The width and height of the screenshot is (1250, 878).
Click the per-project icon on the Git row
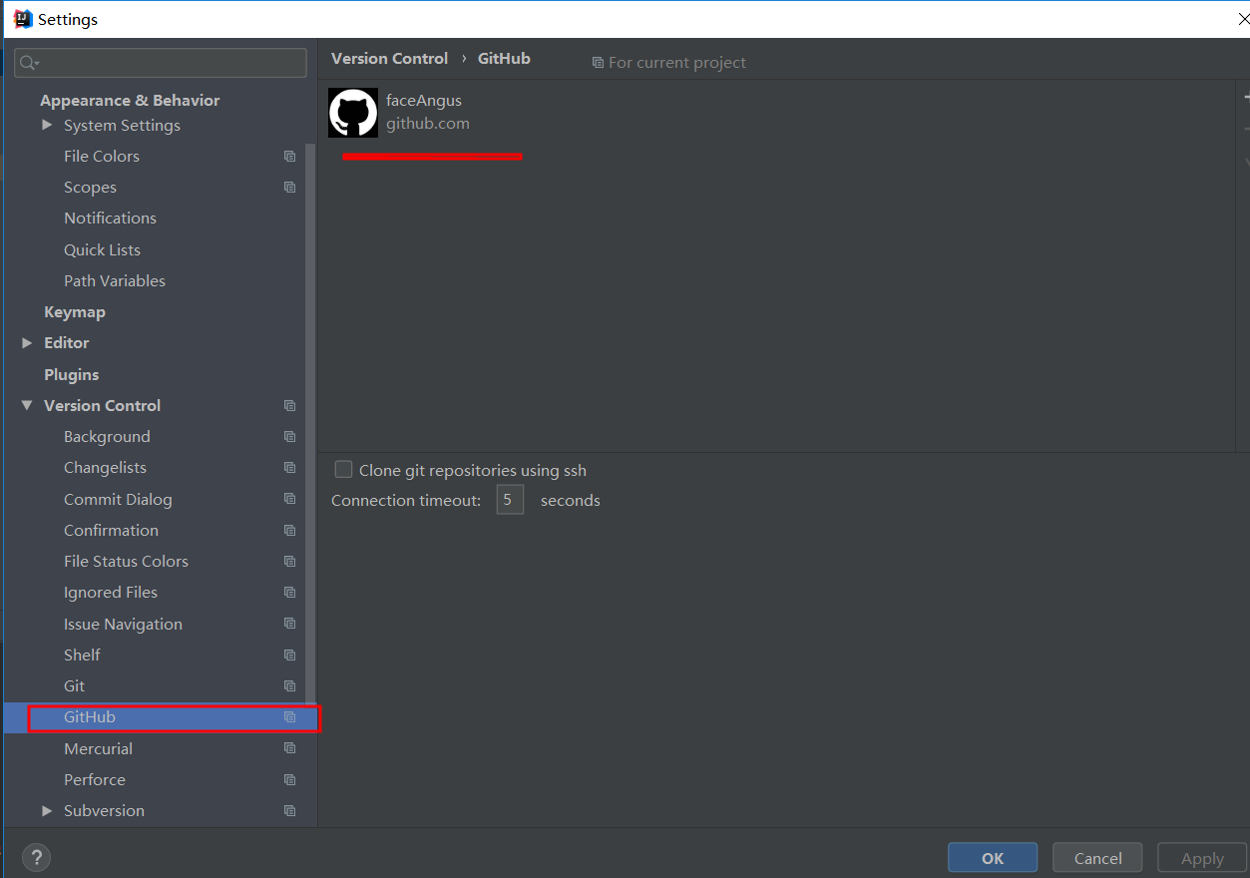click(x=289, y=686)
